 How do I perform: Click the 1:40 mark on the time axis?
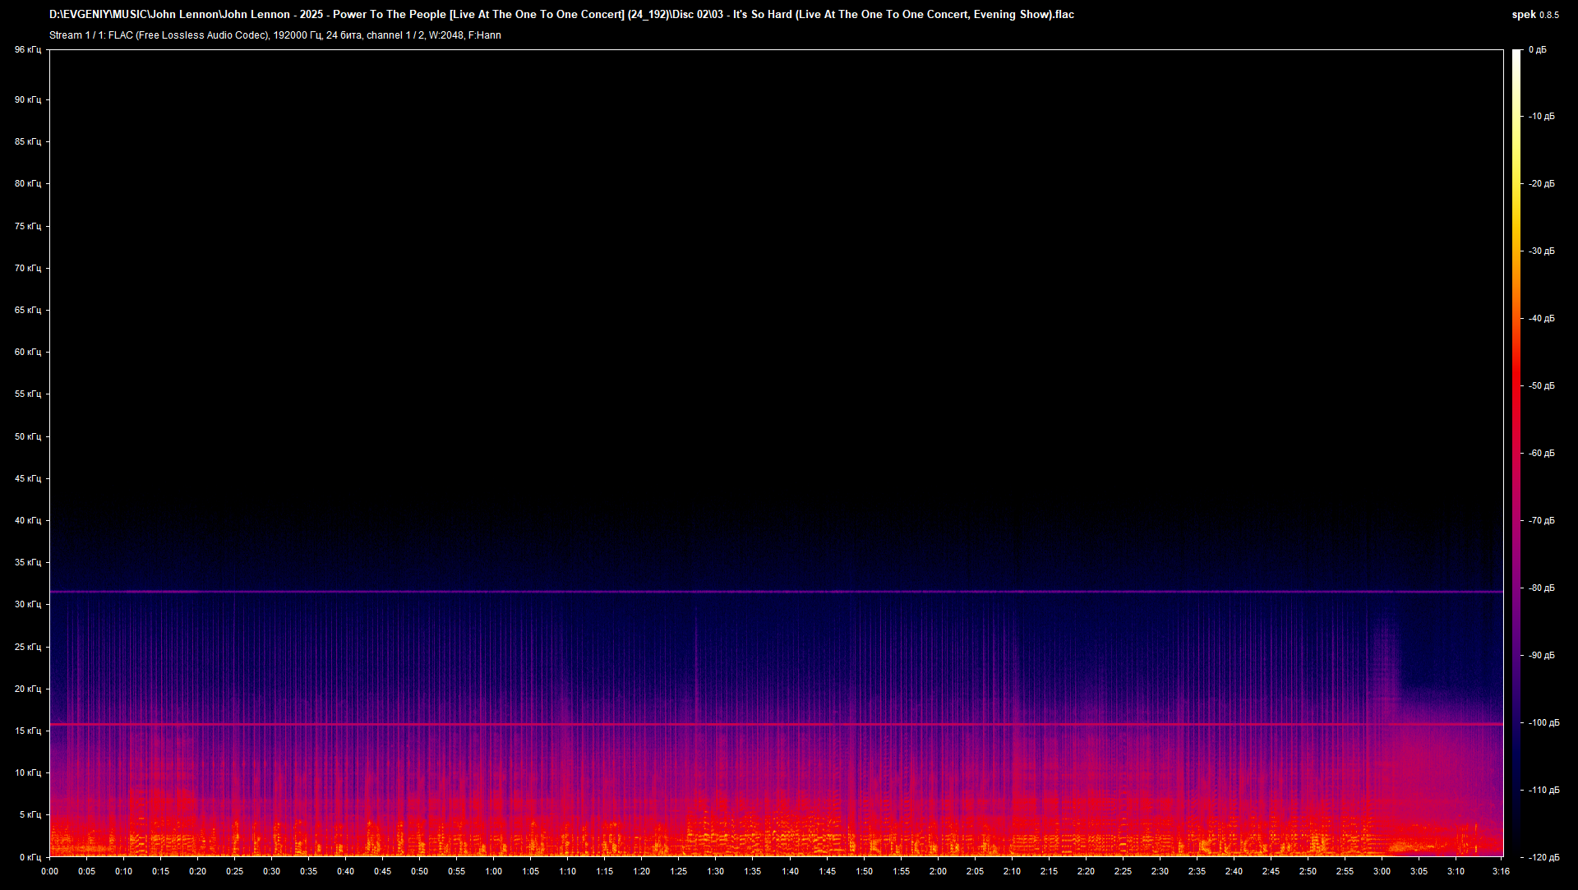pyautogui.click(x=791, y=872)
